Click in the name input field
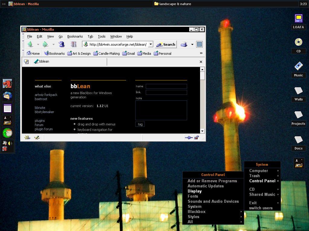The width and height of the screenshot is (309, 231). (x=166, y=86)
